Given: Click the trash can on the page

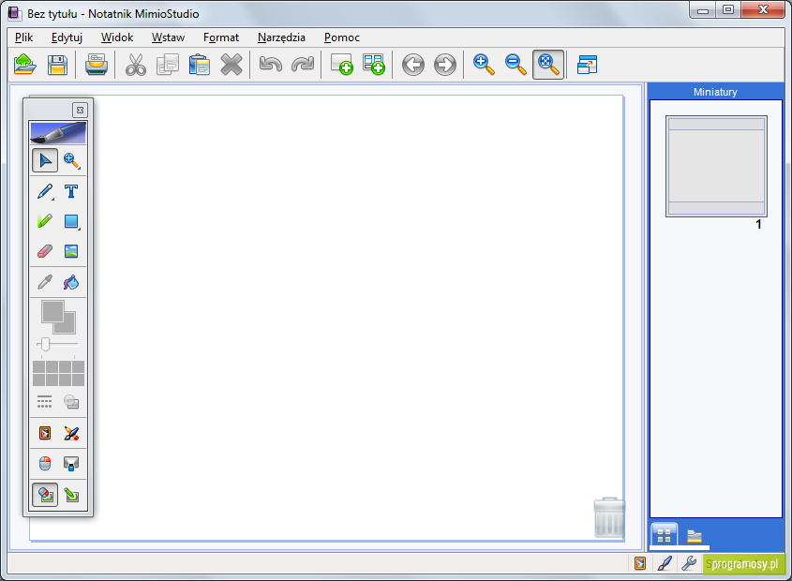Looking at the screenshot, I should [609, 517].
